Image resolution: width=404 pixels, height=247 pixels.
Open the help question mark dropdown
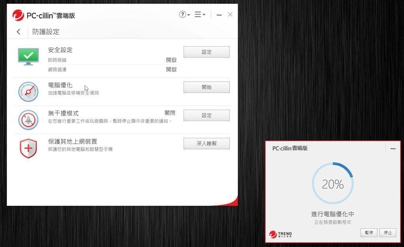[184, 15]
